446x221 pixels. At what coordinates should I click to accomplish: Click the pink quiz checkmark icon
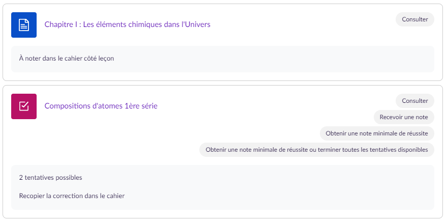(x=24, y=106)
